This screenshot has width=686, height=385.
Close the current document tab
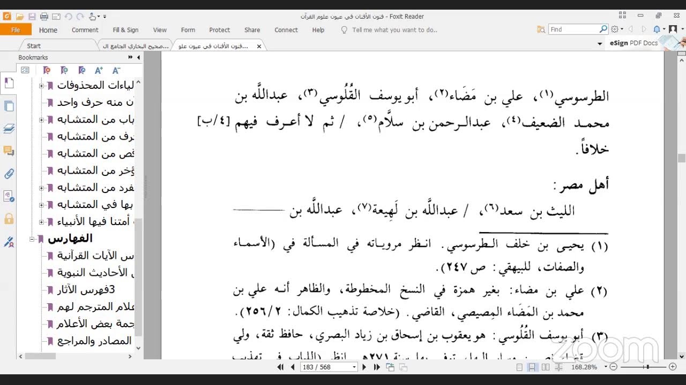(x=259, y=47)
